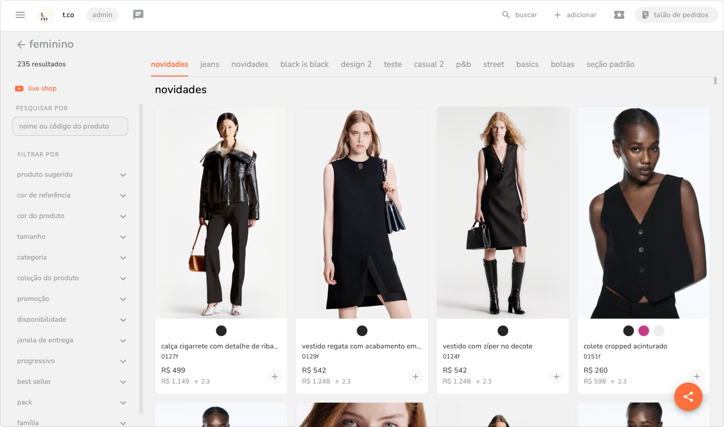The height and width of the screenshot is (427, 724).
Task: Expand the promoção filter
Action: (x=123, y=299)
